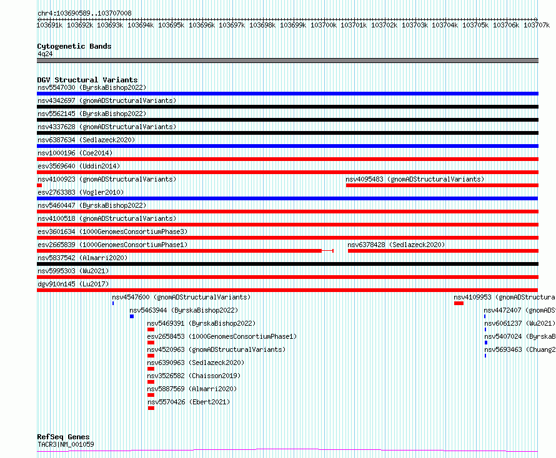Open variant nsv5562145 (ByrskaBishop2022)
Viewport: 556px width, 458px height.
coord(287,120)
